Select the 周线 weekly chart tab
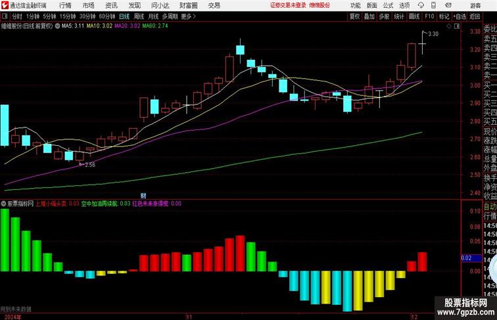 coord(139,16)
